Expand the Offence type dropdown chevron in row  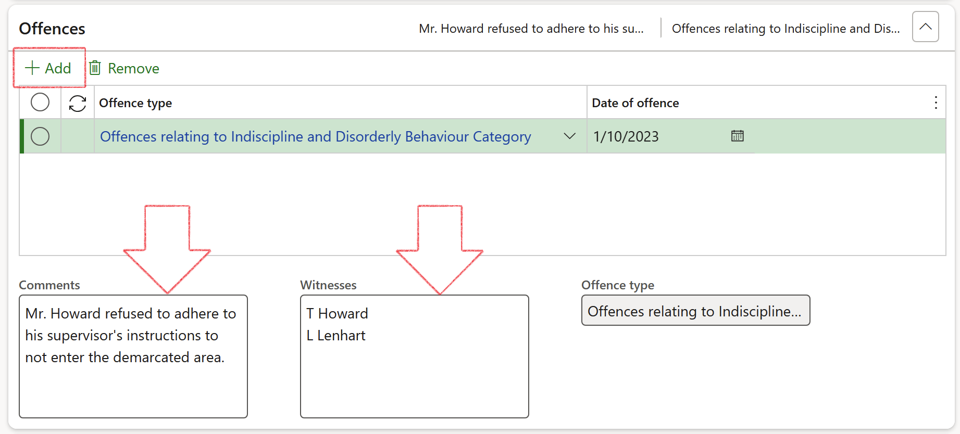point(569,136)
